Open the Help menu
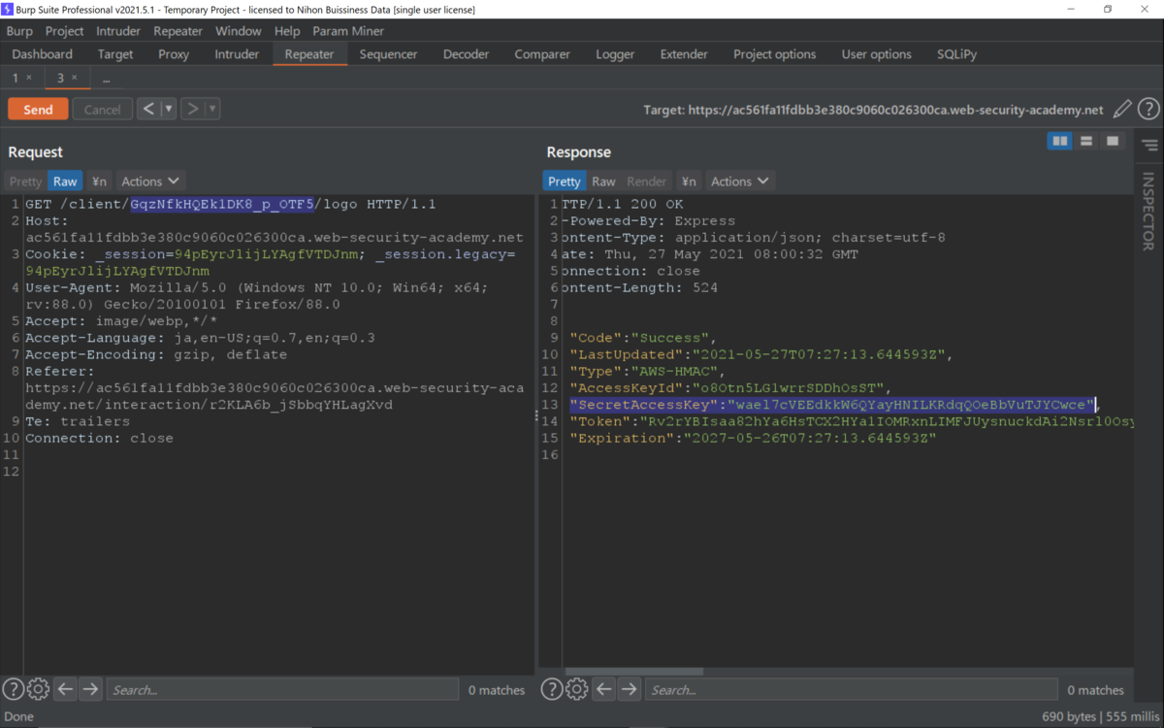This screenshot has width=1164, height=728. coord(287,31)
